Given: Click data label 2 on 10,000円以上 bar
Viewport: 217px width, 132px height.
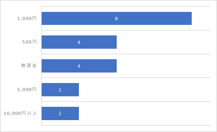Looking at the screenshot, I should (x=60, y=113).
